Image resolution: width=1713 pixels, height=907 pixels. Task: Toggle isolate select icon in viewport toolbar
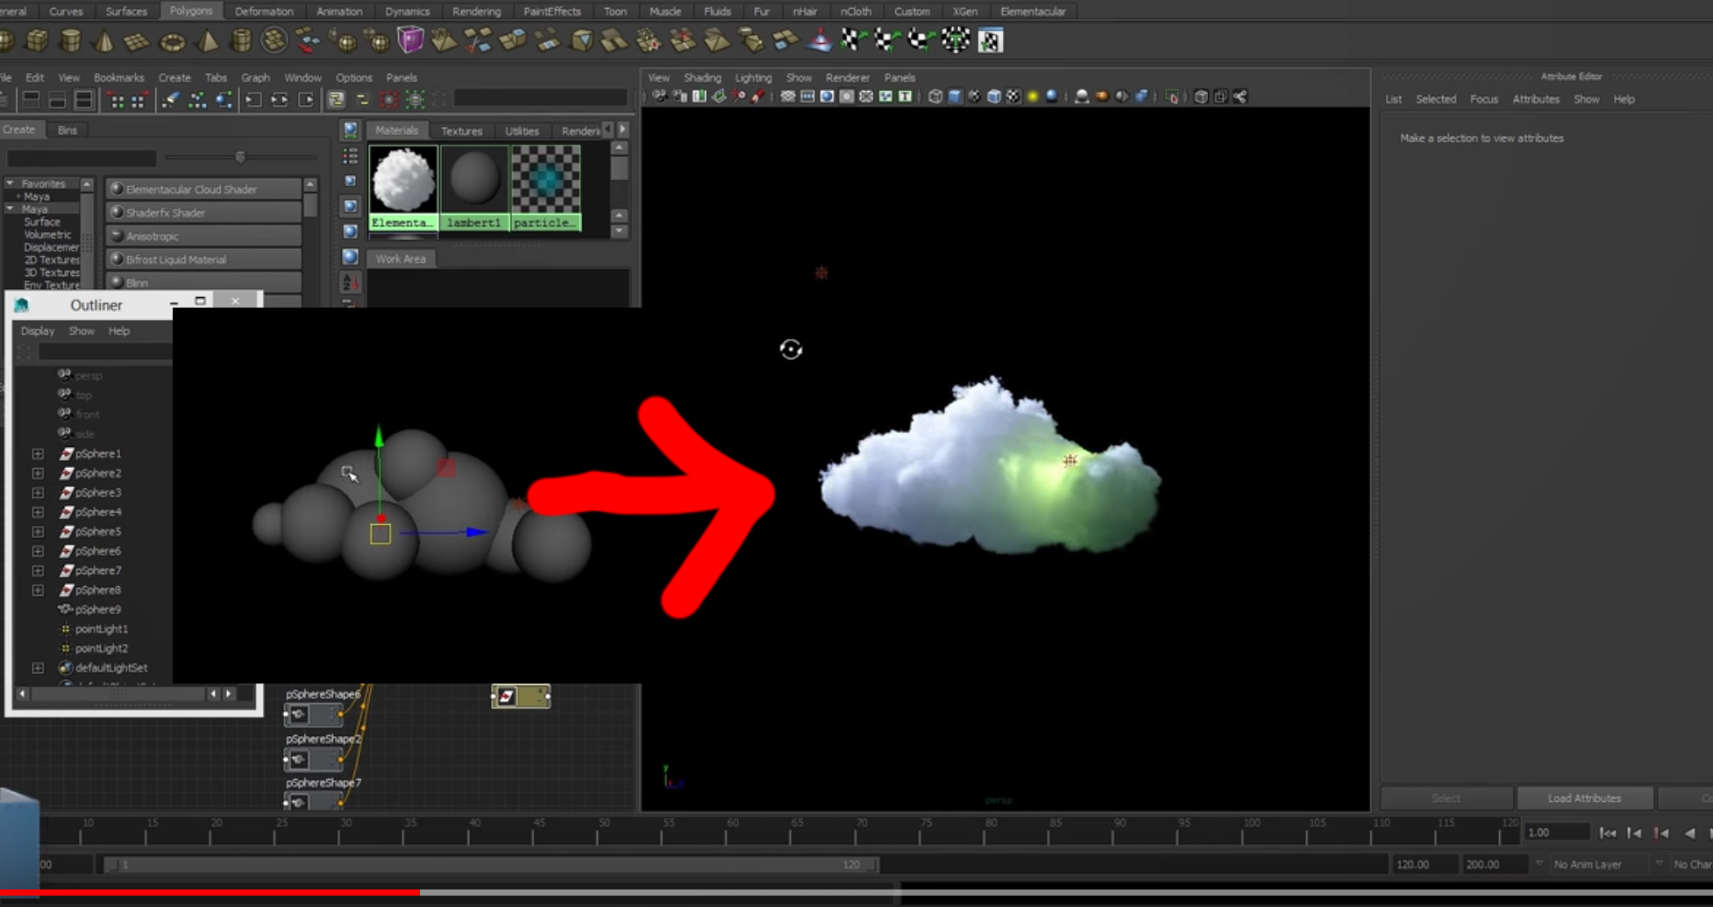click(x=1173, y=96)
